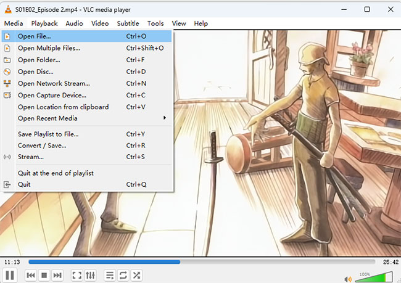Open the Media menu

click(14, 23)
